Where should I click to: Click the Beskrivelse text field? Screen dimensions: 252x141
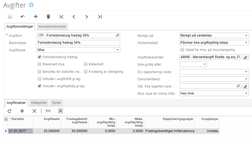[78, 43]
